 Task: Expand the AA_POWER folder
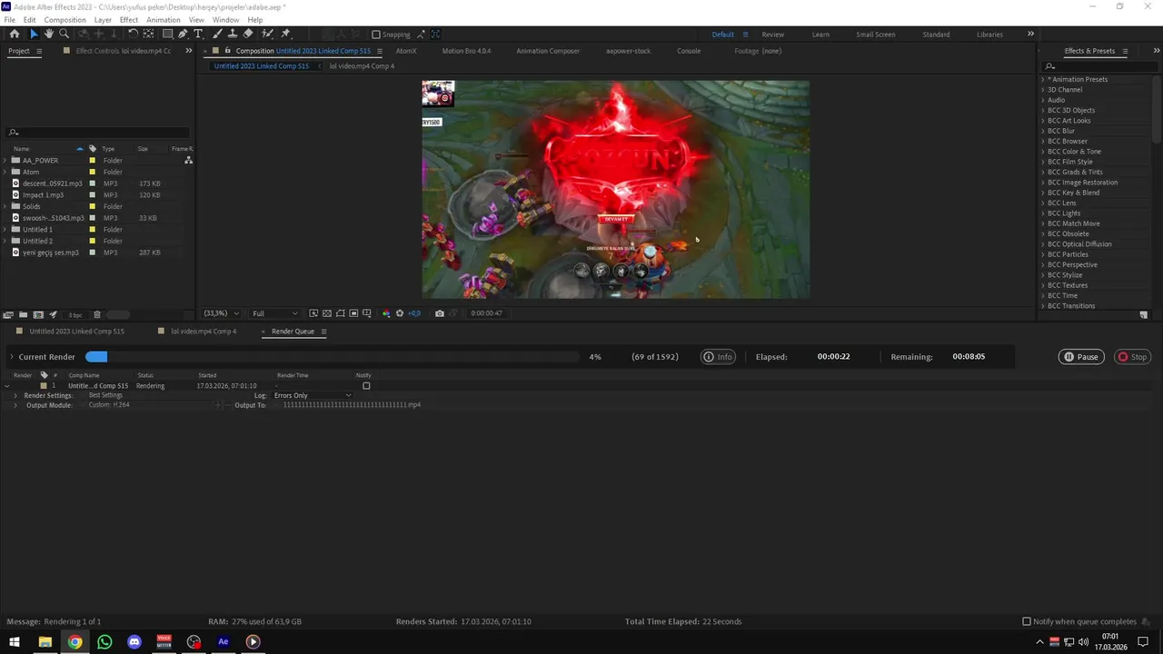click(x=5, y=160)
